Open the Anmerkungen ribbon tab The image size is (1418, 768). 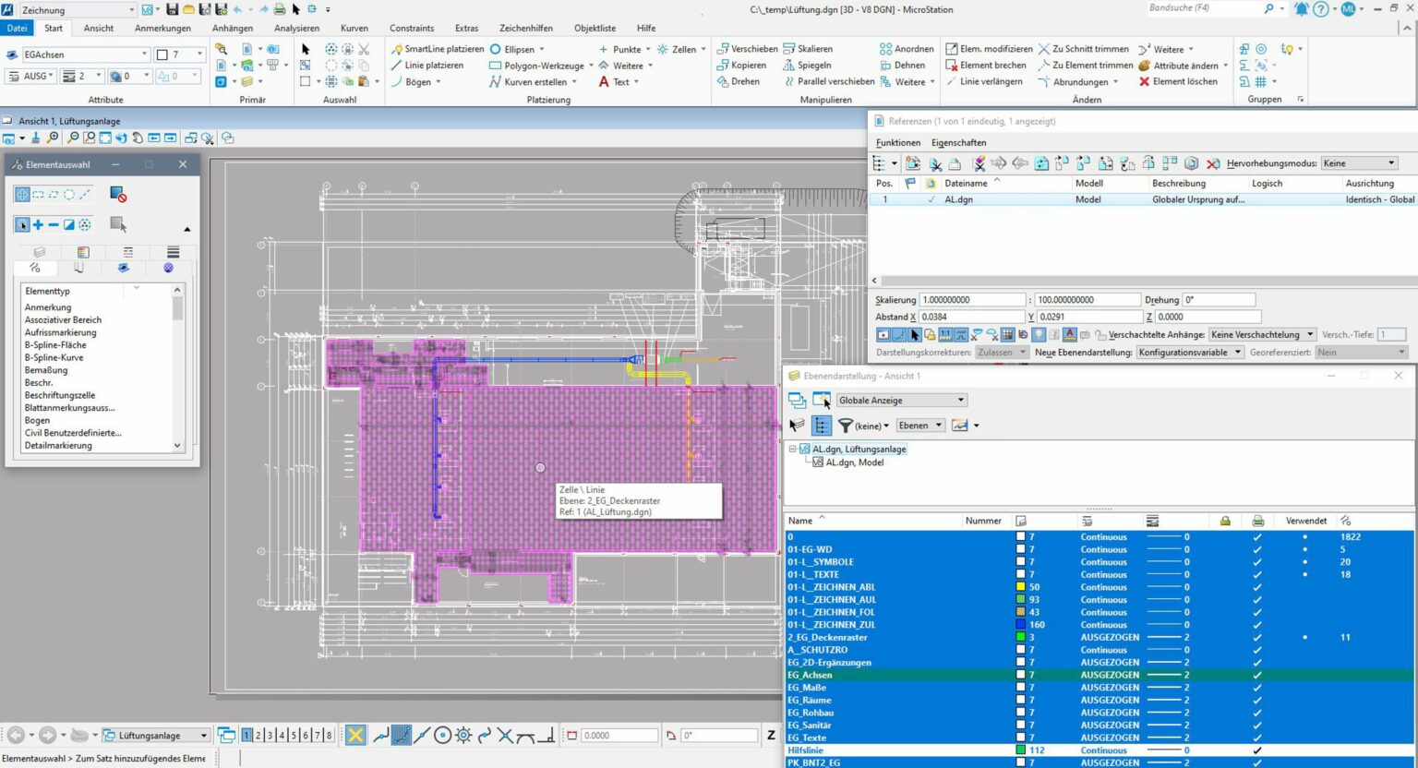(162, 28)
